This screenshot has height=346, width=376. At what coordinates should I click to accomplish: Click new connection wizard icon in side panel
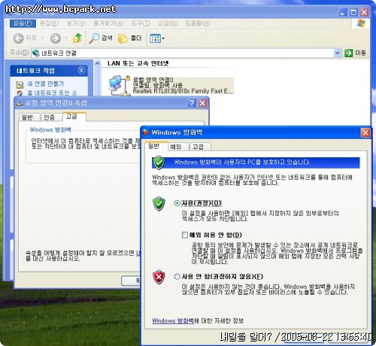click(x=20, y=84)
